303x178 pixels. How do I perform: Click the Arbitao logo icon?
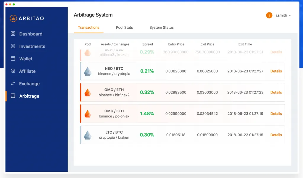pyautogui.click(x=13, y=18)
